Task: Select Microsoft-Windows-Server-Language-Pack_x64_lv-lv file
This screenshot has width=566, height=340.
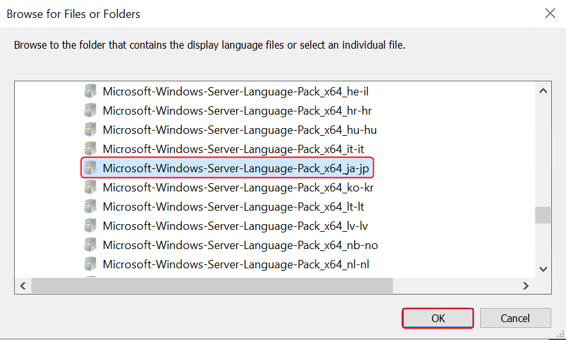Action: 235,226
